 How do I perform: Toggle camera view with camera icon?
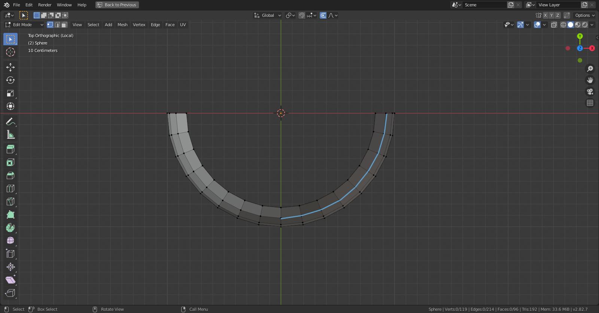click(x=590, y=92)
